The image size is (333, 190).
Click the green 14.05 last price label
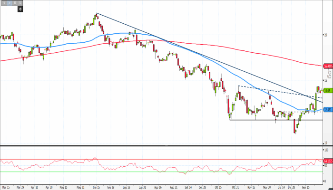point(327,90)
